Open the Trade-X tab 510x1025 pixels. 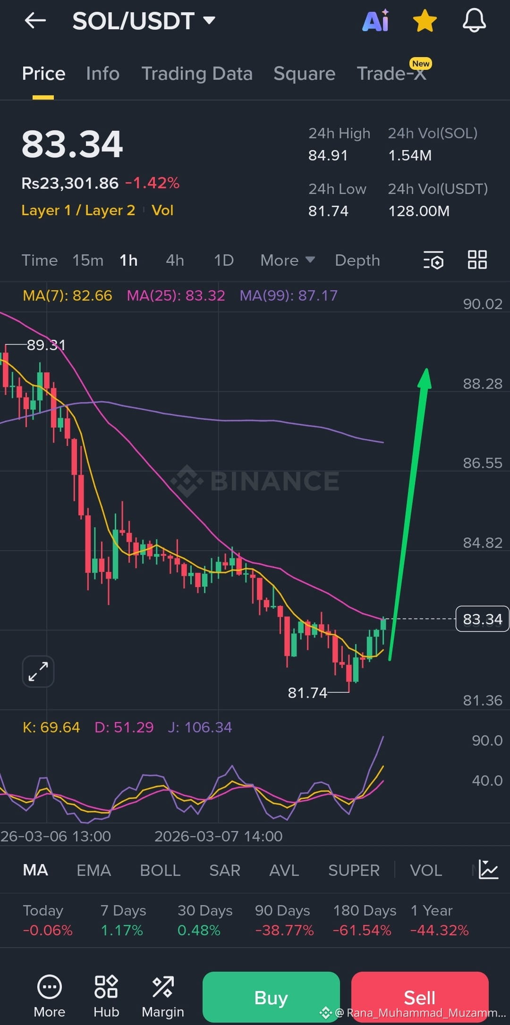[x=391, y=74]
